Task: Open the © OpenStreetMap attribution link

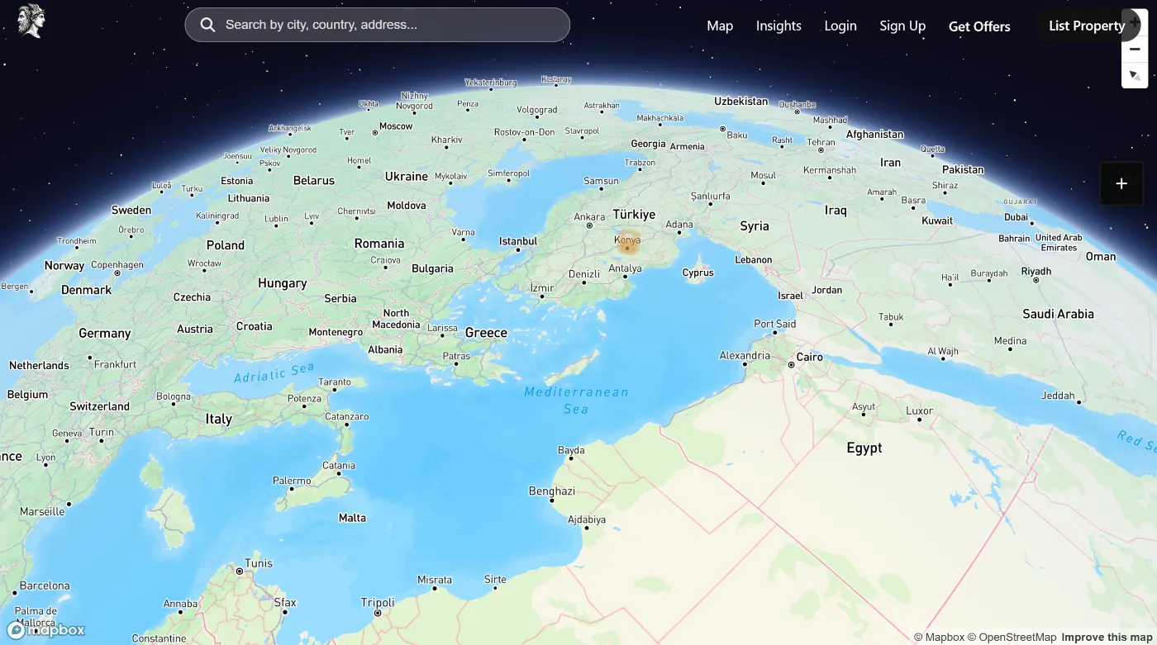Action: click(1012, 637)
